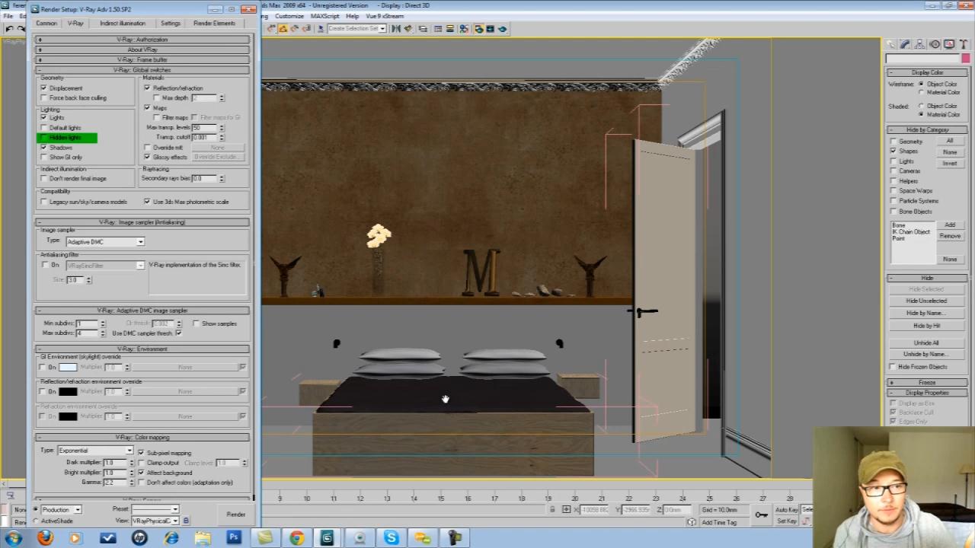Open the MAXScript menu
The height and width of the screenshot is (548, 975).
(325, 16)
